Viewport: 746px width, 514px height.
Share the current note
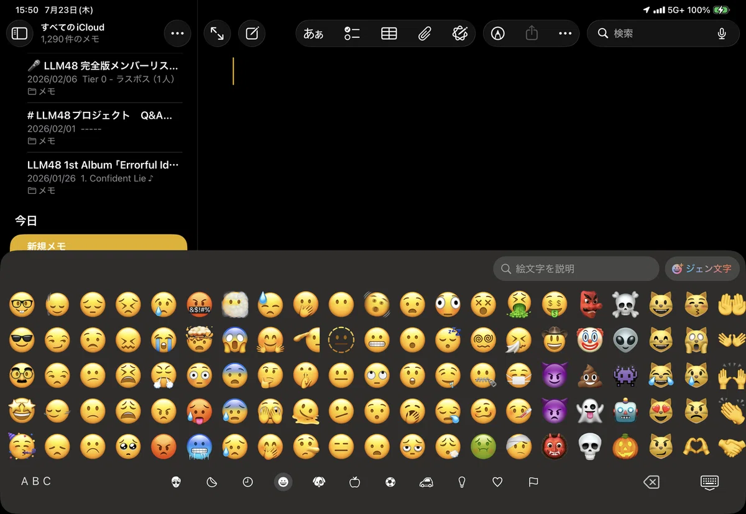532,34
